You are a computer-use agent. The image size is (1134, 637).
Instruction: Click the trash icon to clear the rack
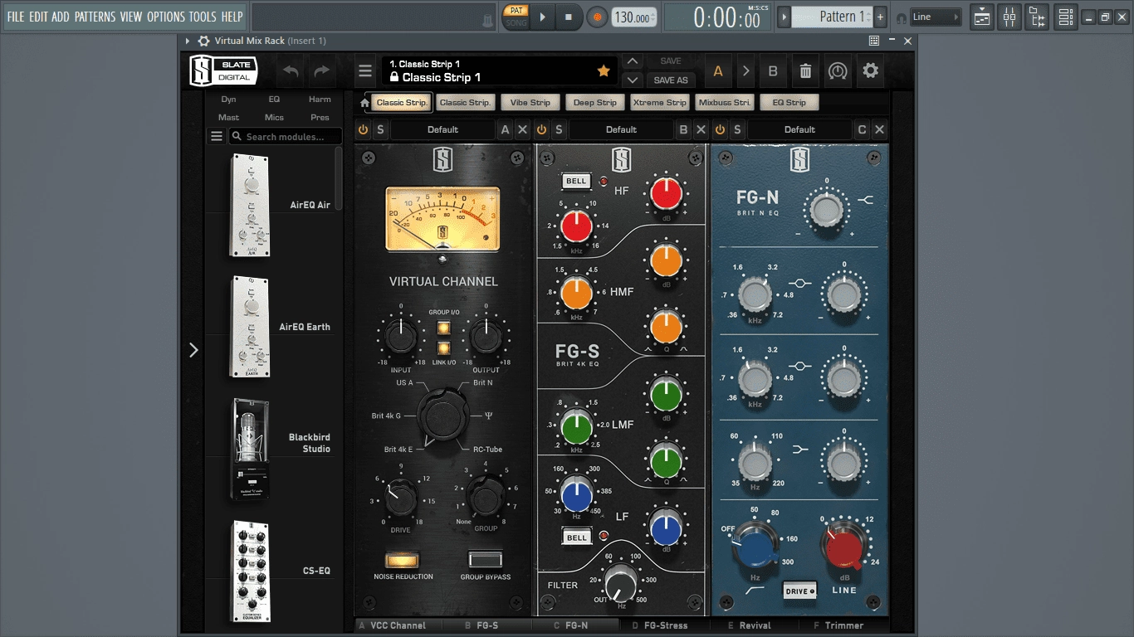coord(805,71)
